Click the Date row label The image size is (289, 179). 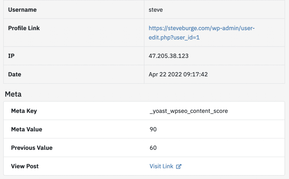[15, 74]
